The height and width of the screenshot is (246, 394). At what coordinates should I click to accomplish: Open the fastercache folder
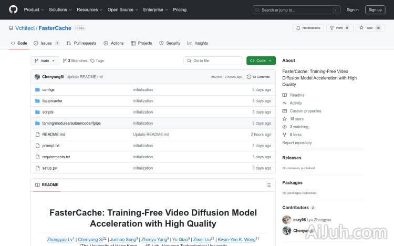pyautogui.click(x=52, y=101)
